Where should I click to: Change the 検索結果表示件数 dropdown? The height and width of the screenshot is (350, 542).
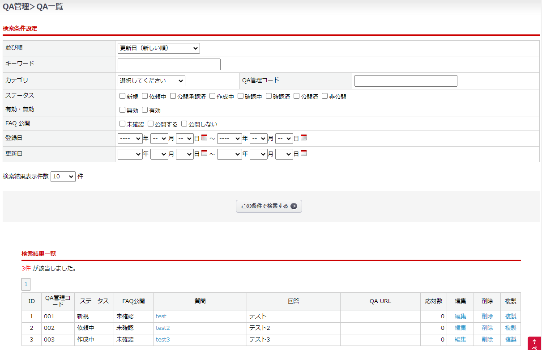63,177
